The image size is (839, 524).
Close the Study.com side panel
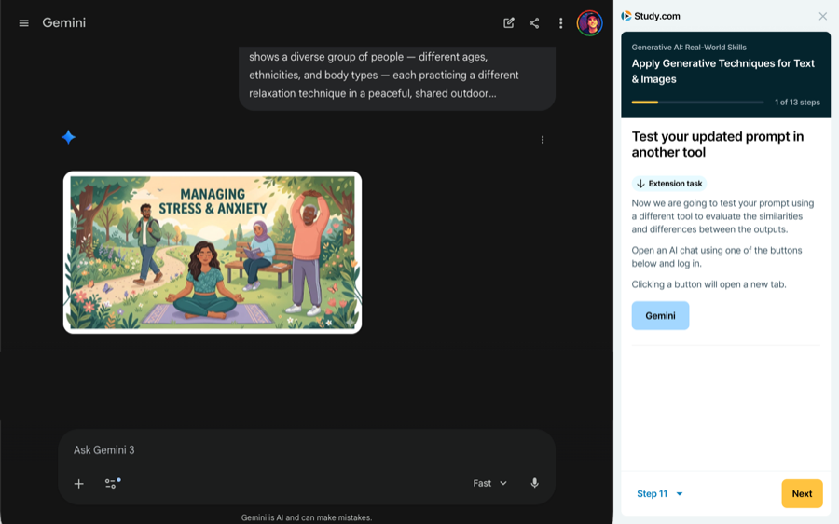(822, 16)
